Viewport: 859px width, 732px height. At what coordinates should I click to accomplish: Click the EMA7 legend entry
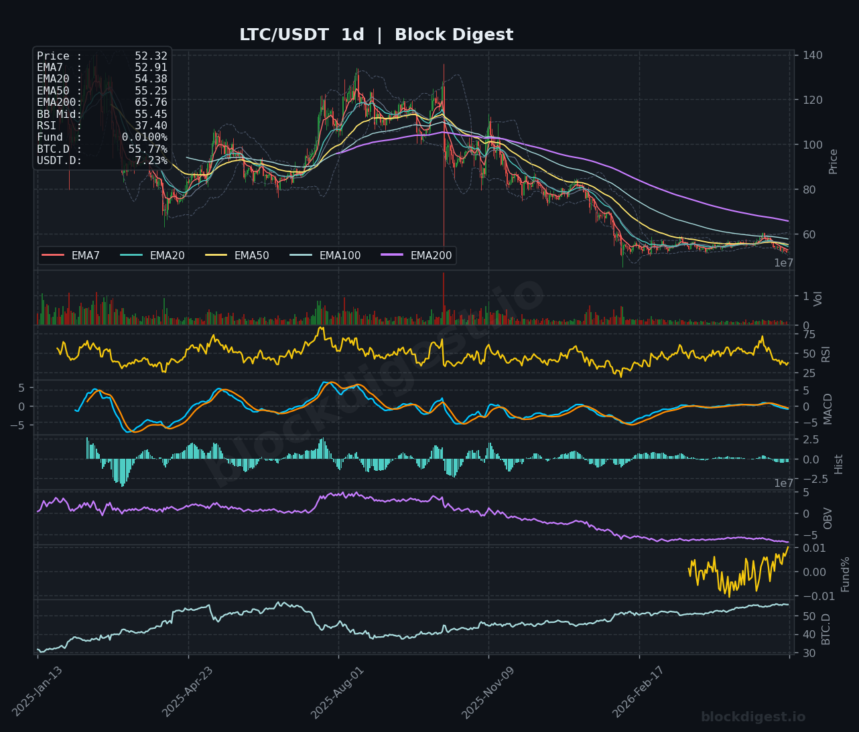tap(71, 255)
